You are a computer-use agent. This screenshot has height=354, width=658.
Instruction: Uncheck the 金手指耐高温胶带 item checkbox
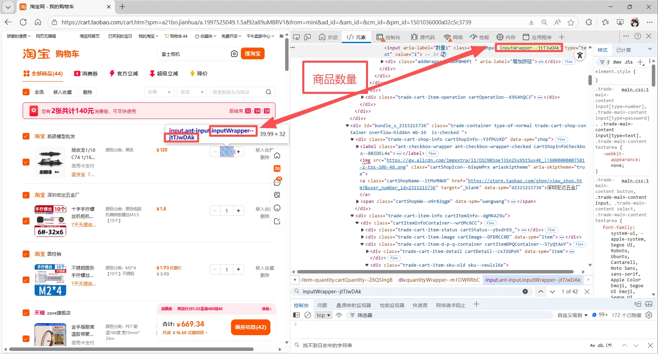26,339
